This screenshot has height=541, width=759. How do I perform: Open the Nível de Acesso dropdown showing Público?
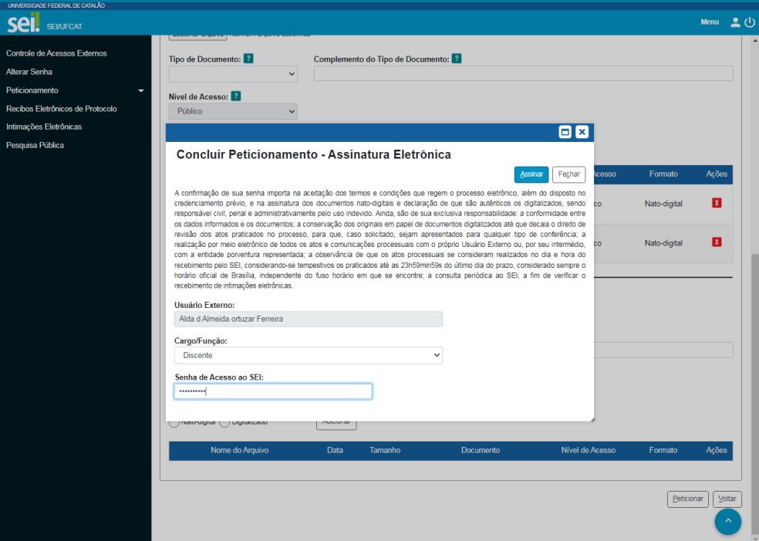click(233, 111)
